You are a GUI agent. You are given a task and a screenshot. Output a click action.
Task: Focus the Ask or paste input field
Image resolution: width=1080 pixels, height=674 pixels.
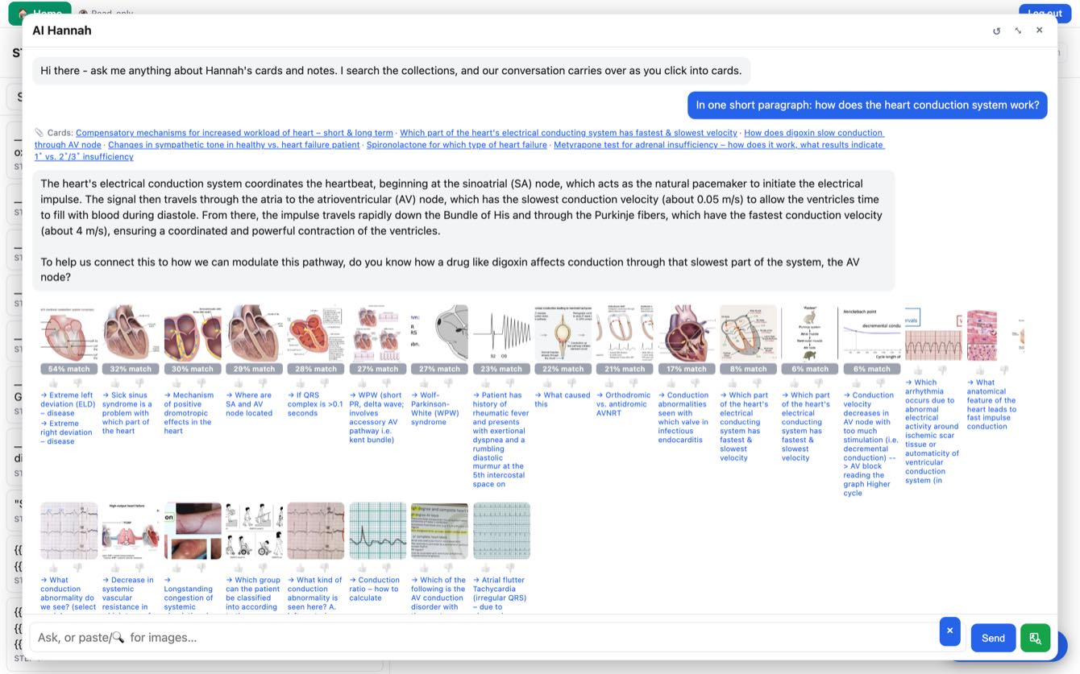pyautogui.click(x=484, y=637)
